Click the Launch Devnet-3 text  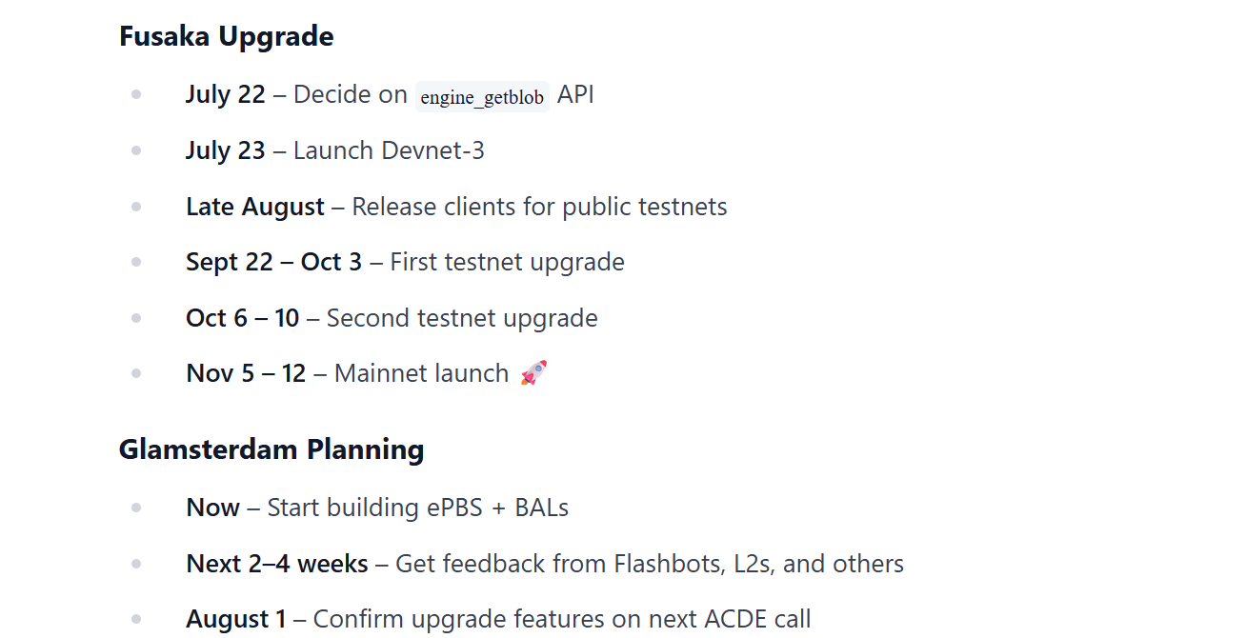click(389, 151)
